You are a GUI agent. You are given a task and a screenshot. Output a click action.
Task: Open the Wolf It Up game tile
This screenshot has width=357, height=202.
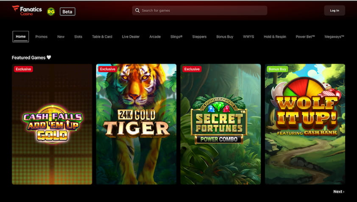305,124
